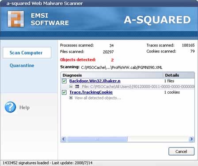
Task: Click the Details column header
Action: (179, 75)
